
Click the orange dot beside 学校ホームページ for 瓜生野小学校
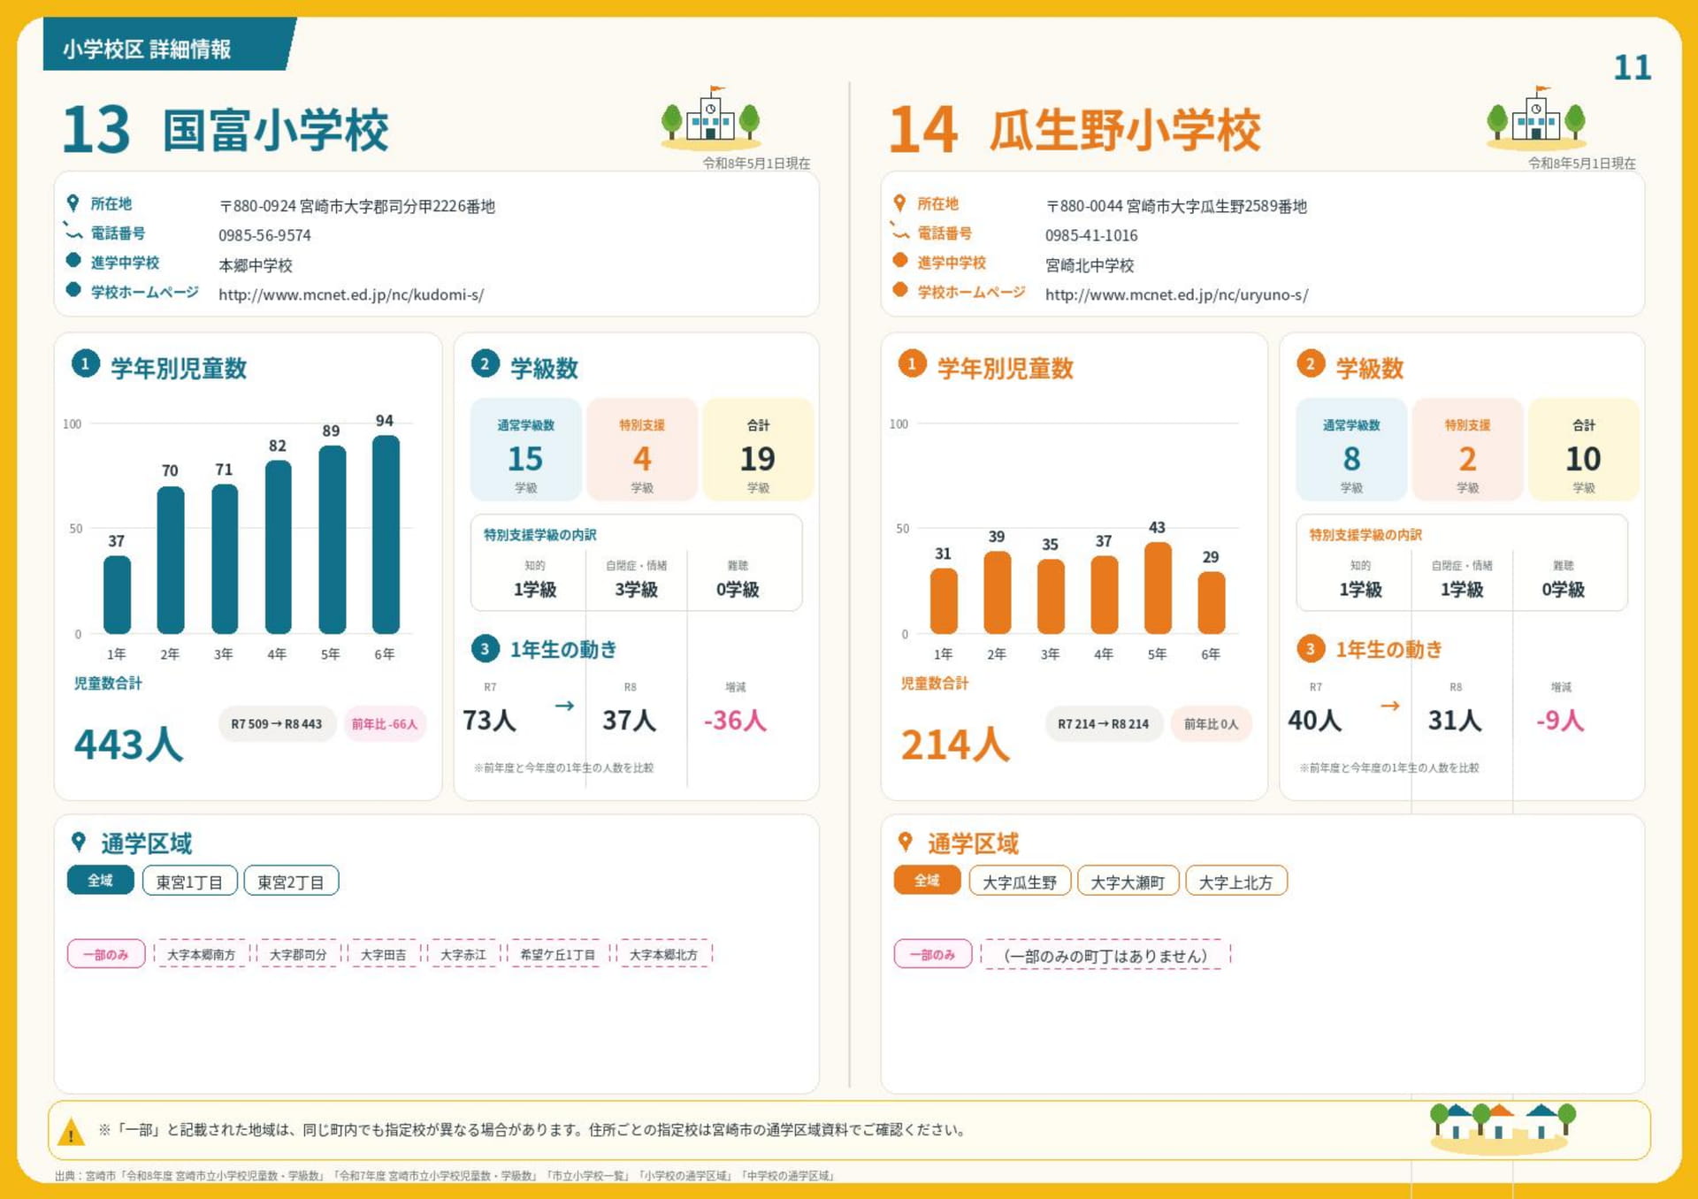click(x=900, y=290)
